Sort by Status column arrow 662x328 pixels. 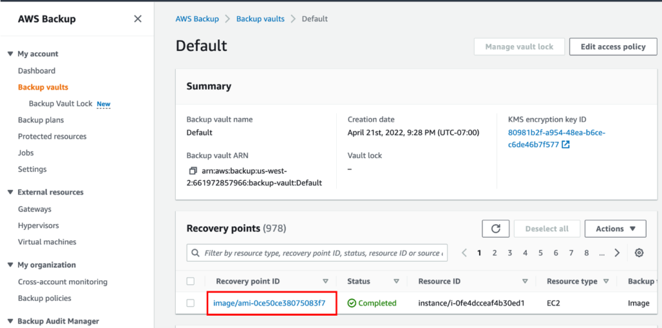pos(396,282)
